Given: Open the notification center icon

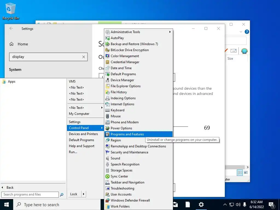Looking at the screenshot, I should coord(271,205).
